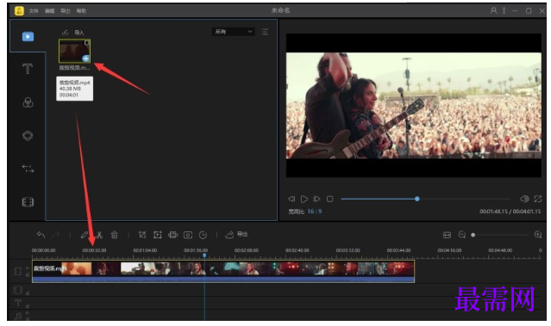Image resolution: width=551 pixels, height=326 pixels.
Task: Play the preview video
Action: pos(304,199)
